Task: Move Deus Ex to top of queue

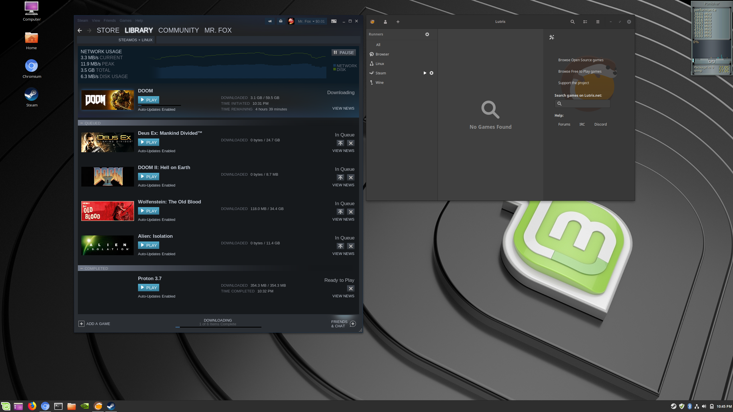Action: (x=340, y=143)
